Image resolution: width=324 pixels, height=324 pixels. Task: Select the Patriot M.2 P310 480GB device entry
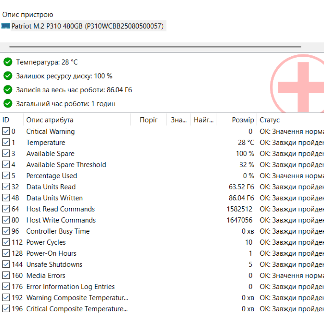pos(87,26)
